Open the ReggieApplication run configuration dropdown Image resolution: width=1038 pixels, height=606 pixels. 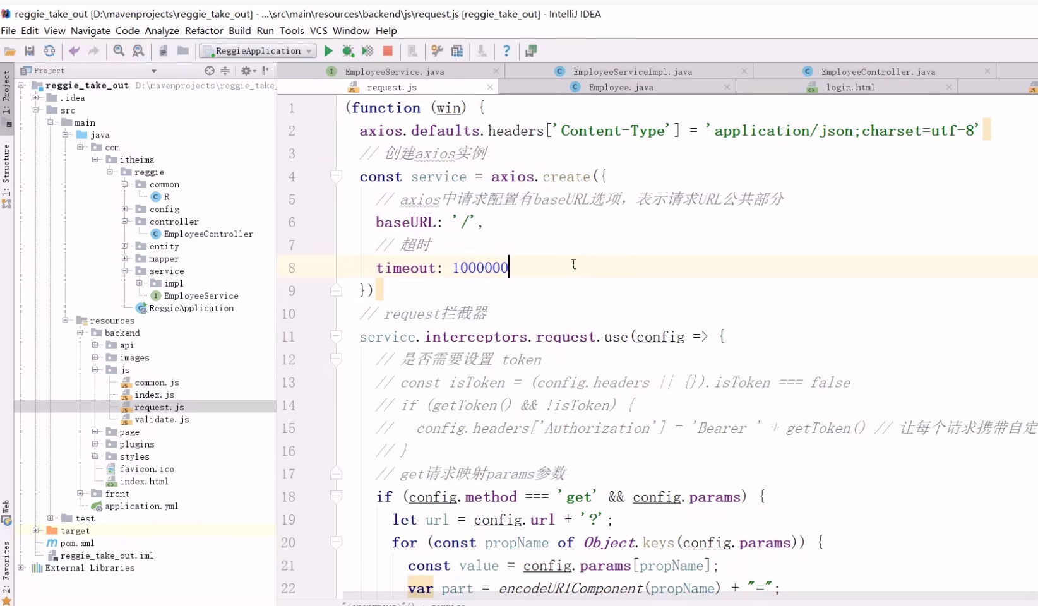(258, 51)
